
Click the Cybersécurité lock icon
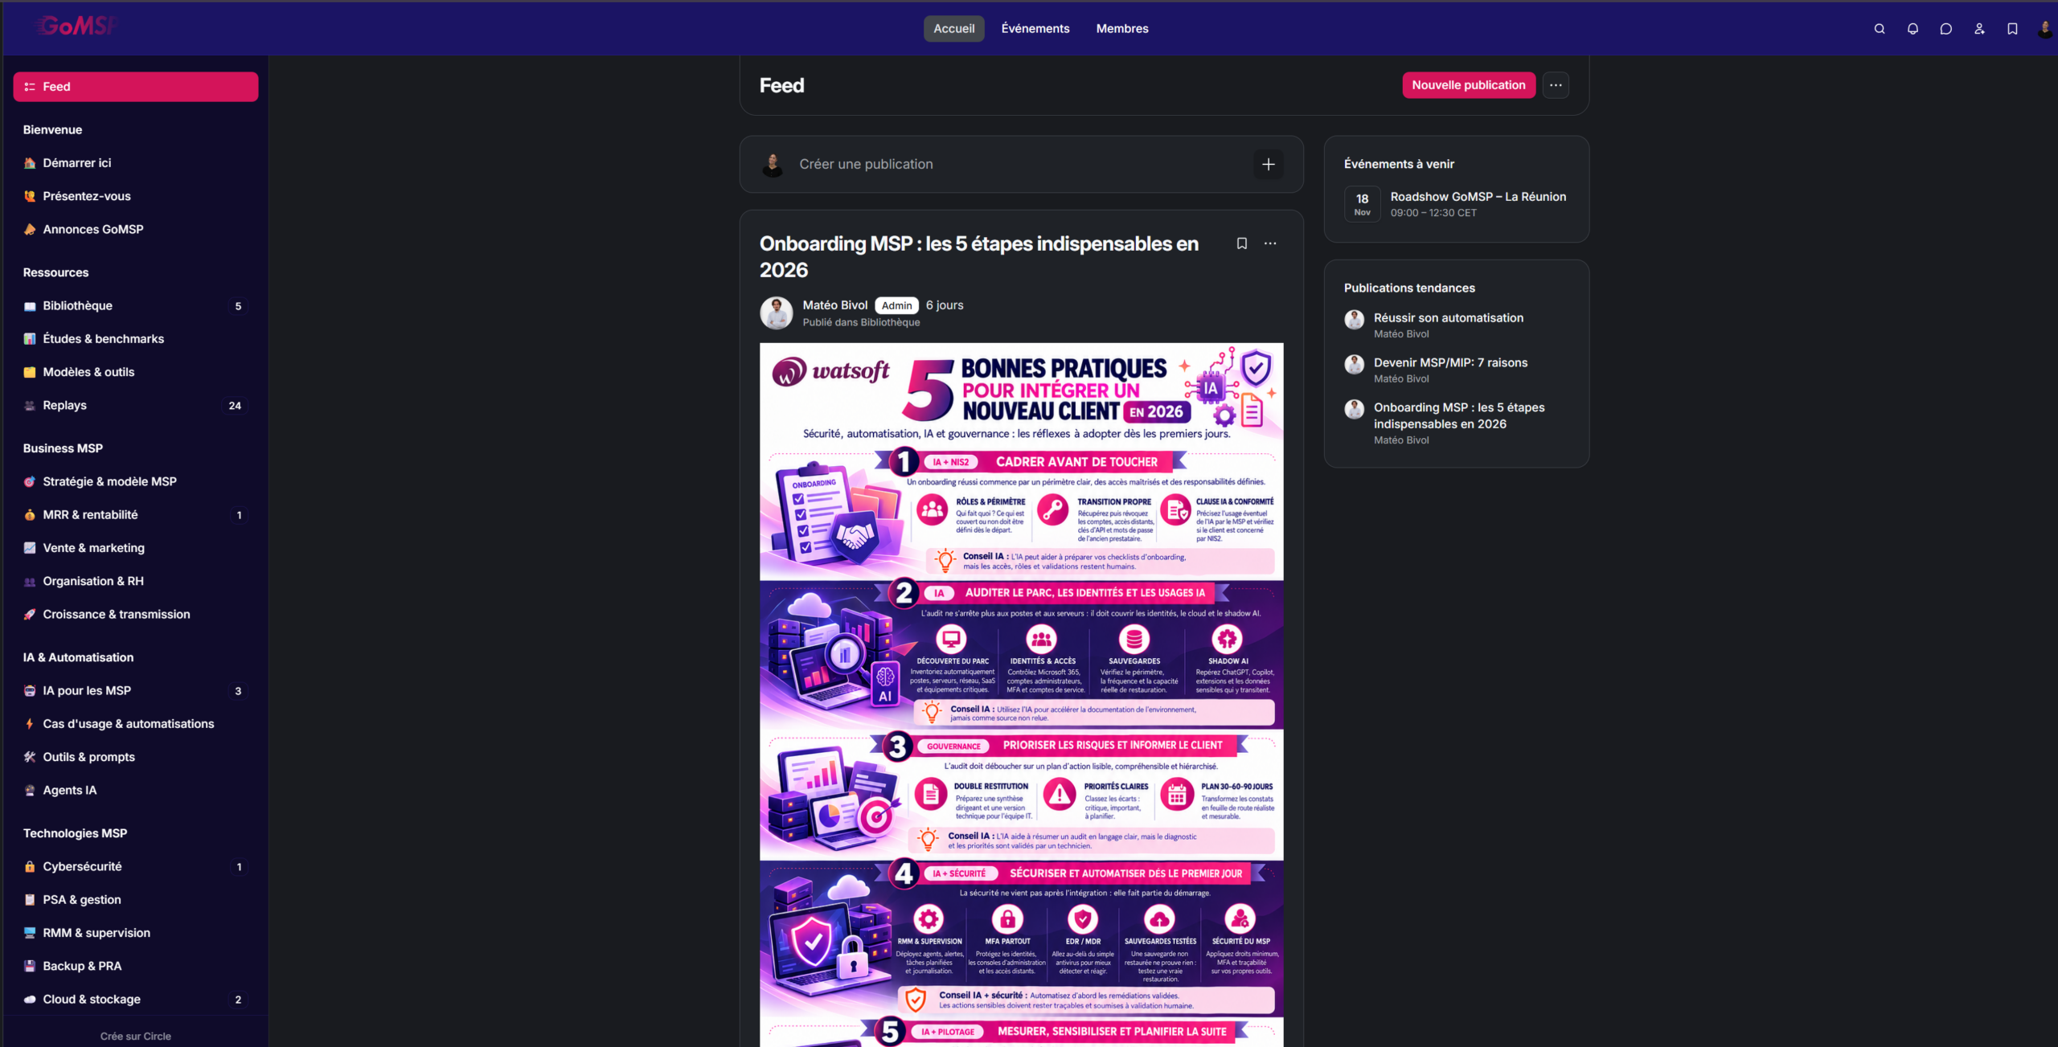click(x=30, y=867)
